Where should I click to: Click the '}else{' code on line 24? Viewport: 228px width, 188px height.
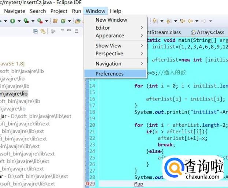[x=155, y=151]
